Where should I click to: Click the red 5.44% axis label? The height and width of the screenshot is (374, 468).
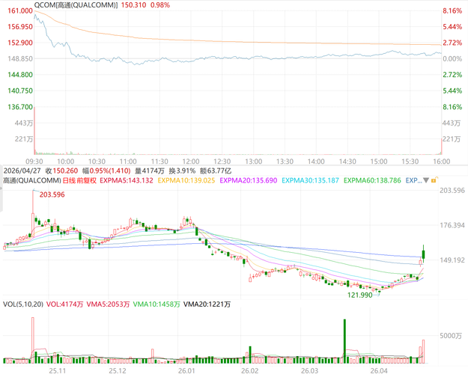tap(452, 27)
